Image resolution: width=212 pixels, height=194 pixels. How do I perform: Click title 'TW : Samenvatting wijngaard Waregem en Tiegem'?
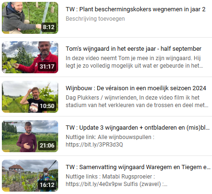pyautogui.click(x=138, y=167)
